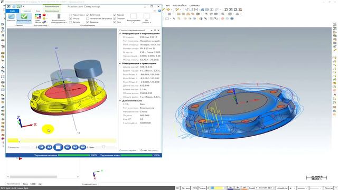The width and height of the screenshot is (338, 190).
Task: Open the НАСТРОЙКИ menu in Mastercam
Action: (180, 5)
